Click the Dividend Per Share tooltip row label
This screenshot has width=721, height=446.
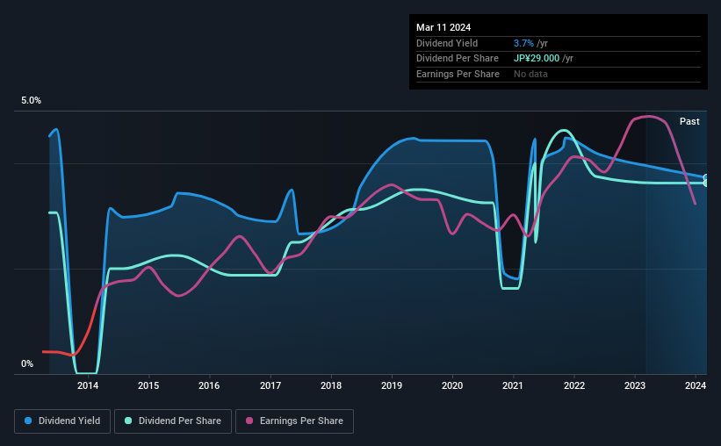458,59
